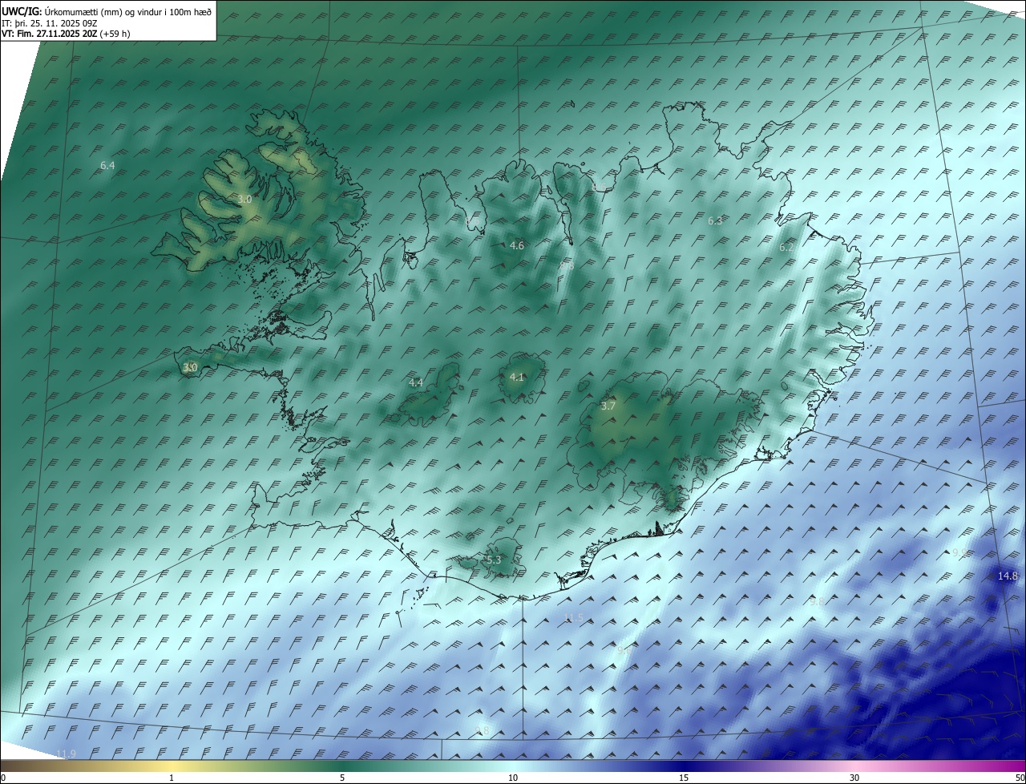
Task: Pick the dark navy legend color above tick 15
Action: (684, 766)
